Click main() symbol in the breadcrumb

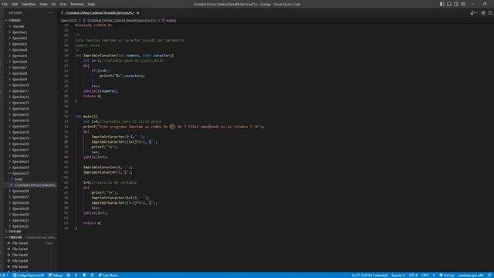[x=171, y=21]
